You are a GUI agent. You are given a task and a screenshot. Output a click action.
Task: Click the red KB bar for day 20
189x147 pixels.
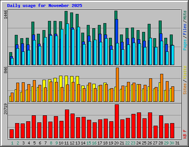(117, 121)
